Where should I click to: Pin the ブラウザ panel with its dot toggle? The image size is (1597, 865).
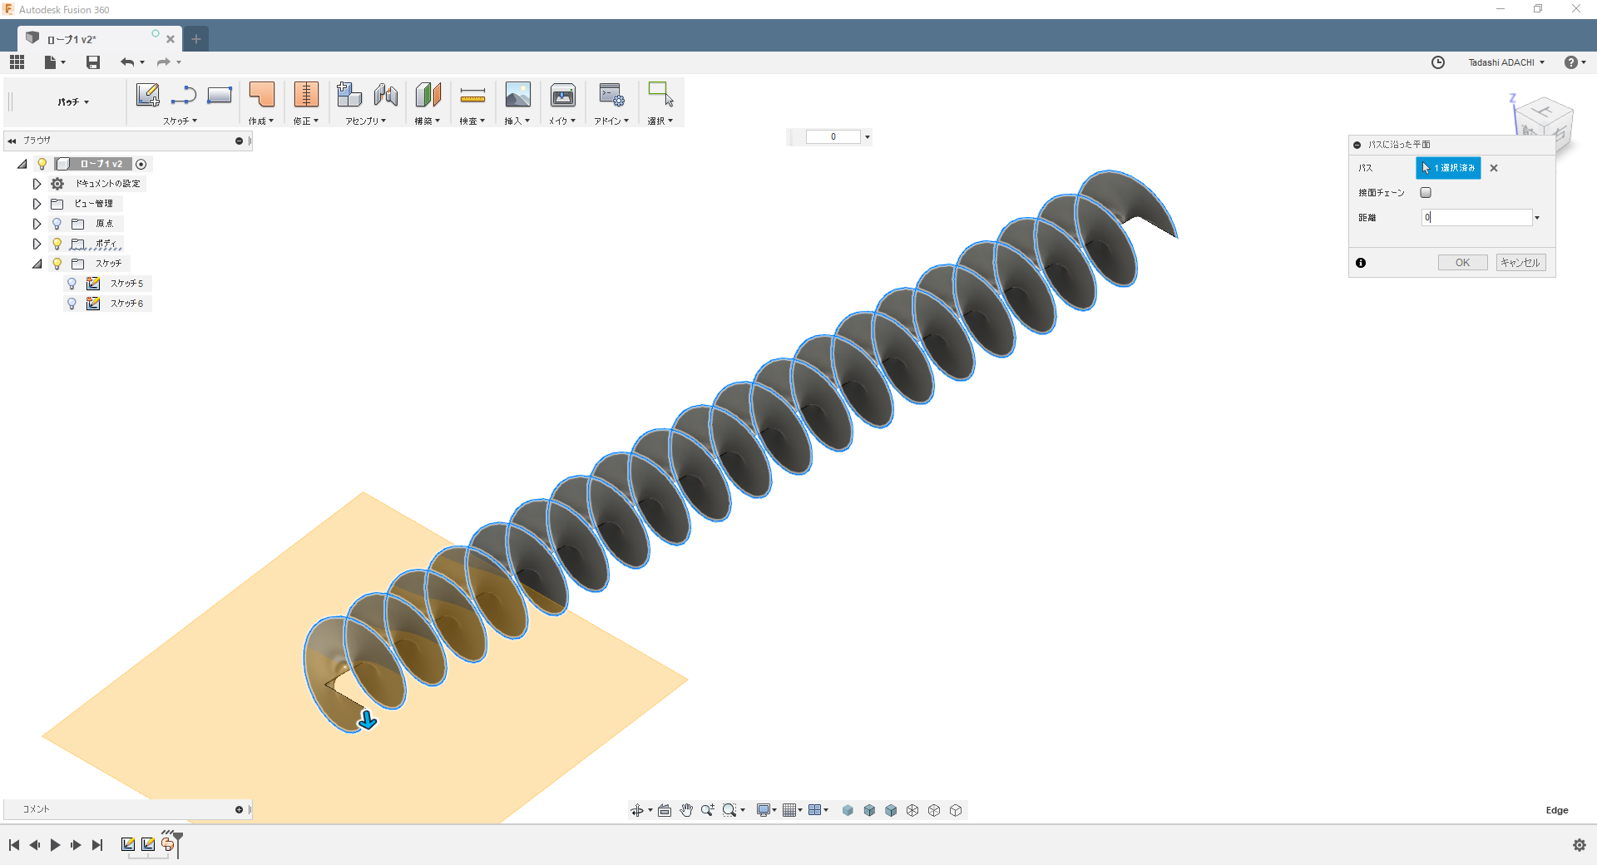[239, 141]
